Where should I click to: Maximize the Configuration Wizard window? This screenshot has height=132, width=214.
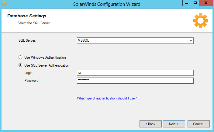pos(195,3)
